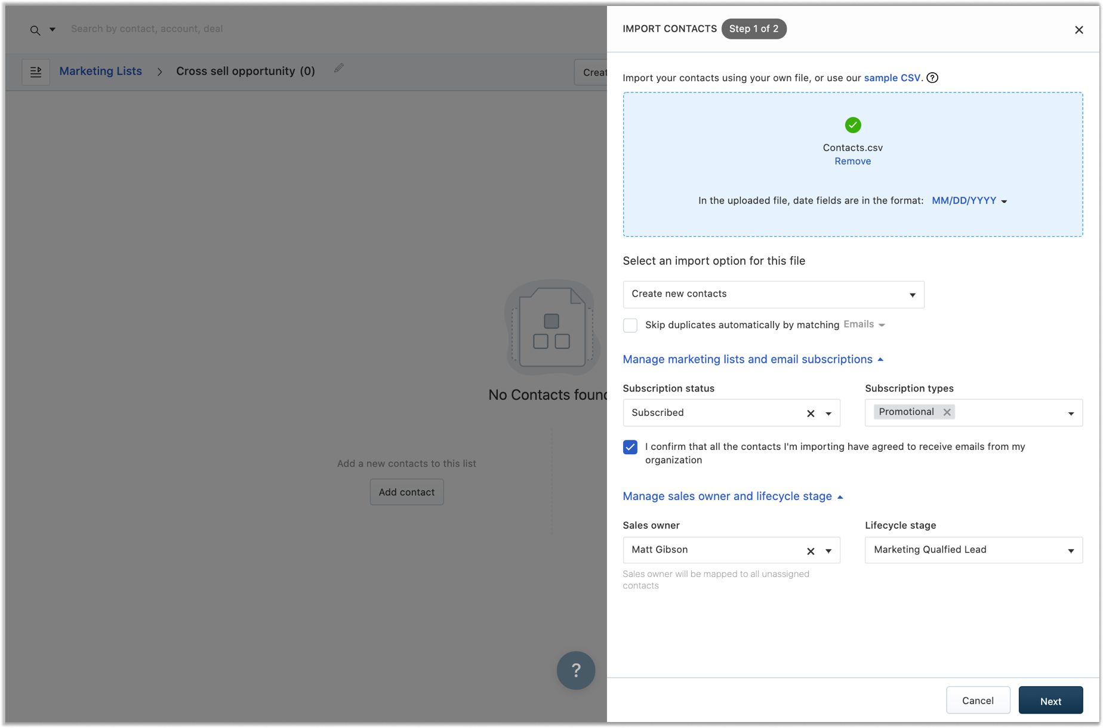Open the sample CSV link
Image resolution: width=1103 pixels, height=728 pixels.
pos(892,78)
